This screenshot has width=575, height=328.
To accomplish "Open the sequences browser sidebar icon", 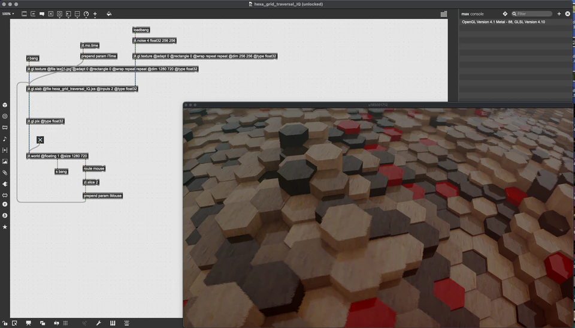I will click(5, 150).
